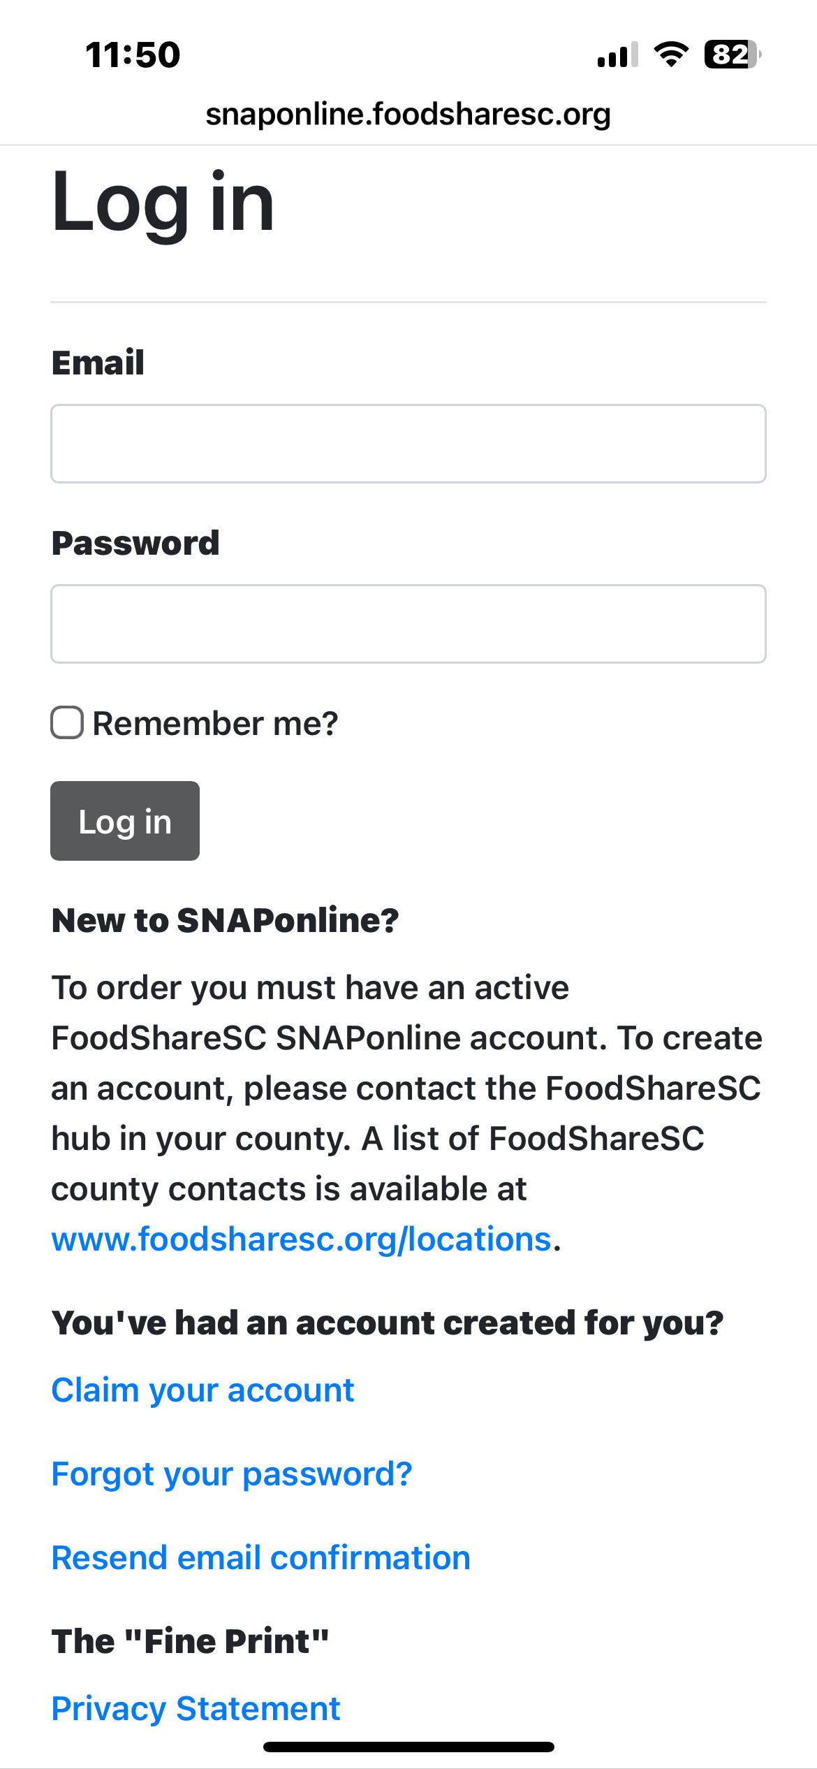
Task: Select the Email field label
Action: click(98, 361)
